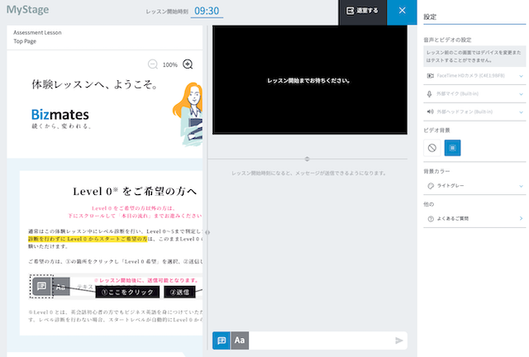Select the 設定 settings tab header
The image size is (529, 357).
(430, 17)
